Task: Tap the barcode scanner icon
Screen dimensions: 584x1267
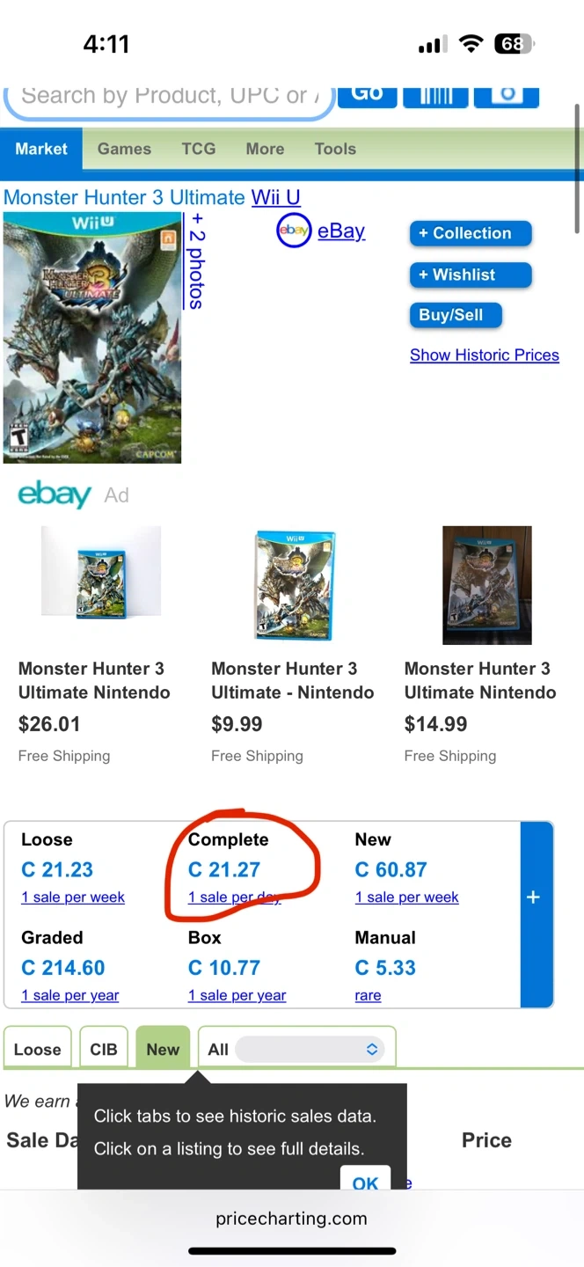Action: (x=435, y=95)
